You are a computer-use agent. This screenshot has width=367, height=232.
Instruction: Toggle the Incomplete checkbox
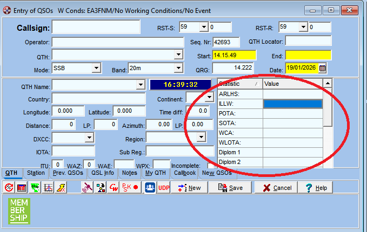tap(211, 166)
